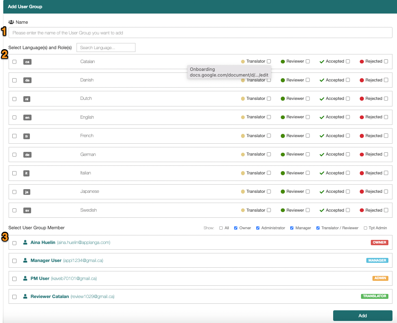This screenshot has height=323, width=397.
Task: Click the yellow Translator color dot for Italian
Action: tap(243, 173)
